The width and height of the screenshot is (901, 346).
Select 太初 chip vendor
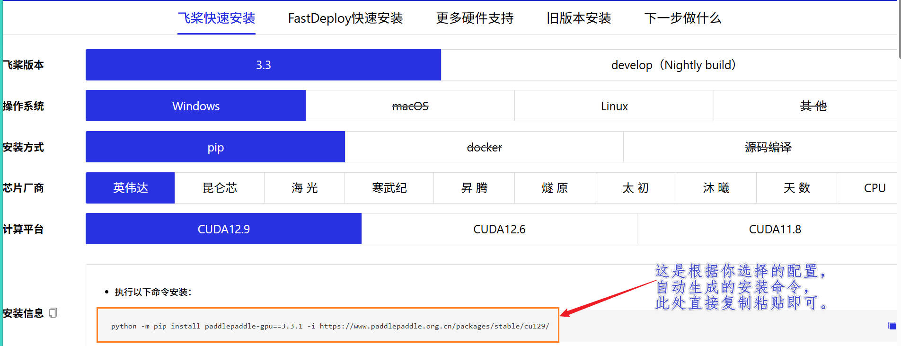coord(636,188)
